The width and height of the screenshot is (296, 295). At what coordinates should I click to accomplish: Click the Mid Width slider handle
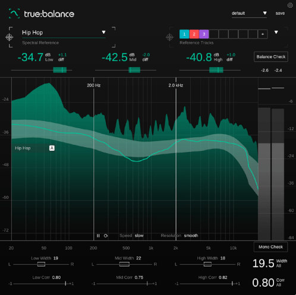[x=124, y=264]
